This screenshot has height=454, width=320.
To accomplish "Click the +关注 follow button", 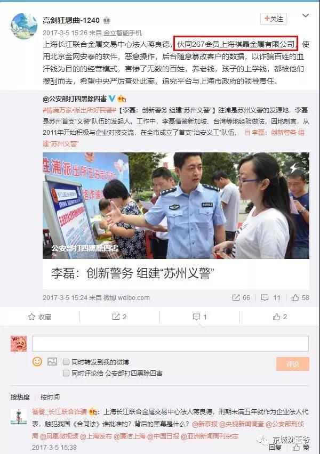I will tap(273, 19).
